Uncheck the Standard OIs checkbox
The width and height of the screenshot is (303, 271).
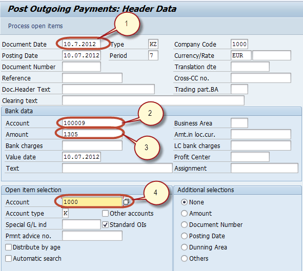coord(105,225)
